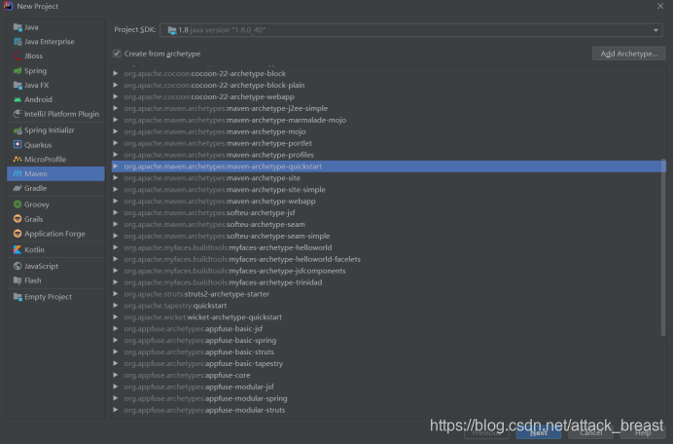Click the Java icon in the sidebar
674x444 pixels.
[18, 27]
